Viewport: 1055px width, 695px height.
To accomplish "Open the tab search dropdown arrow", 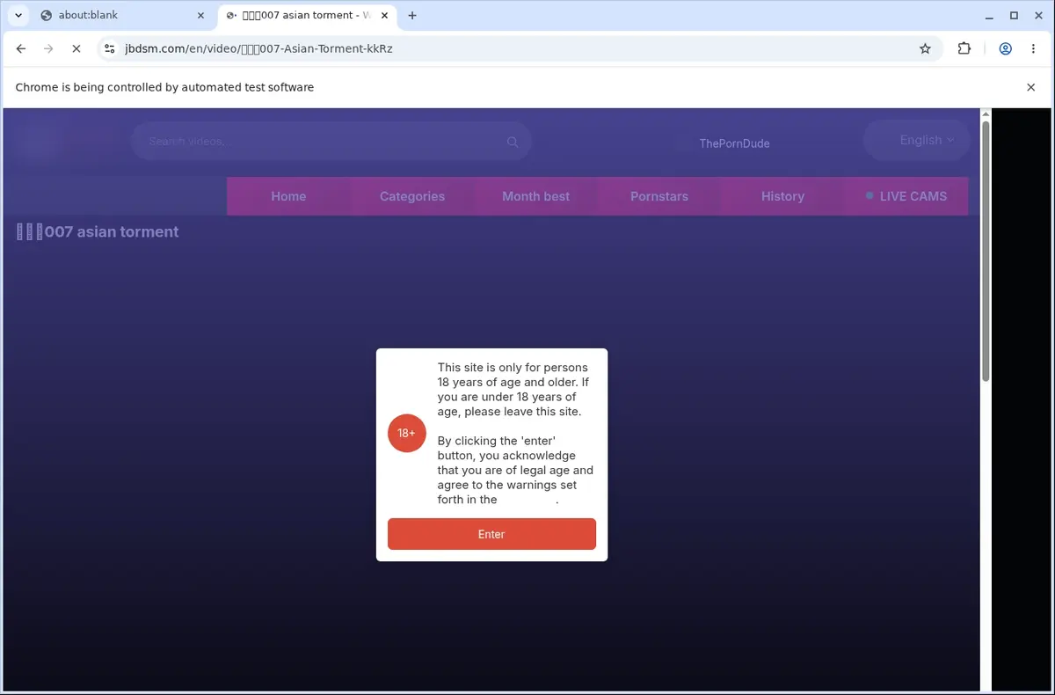I will [18, 15].
